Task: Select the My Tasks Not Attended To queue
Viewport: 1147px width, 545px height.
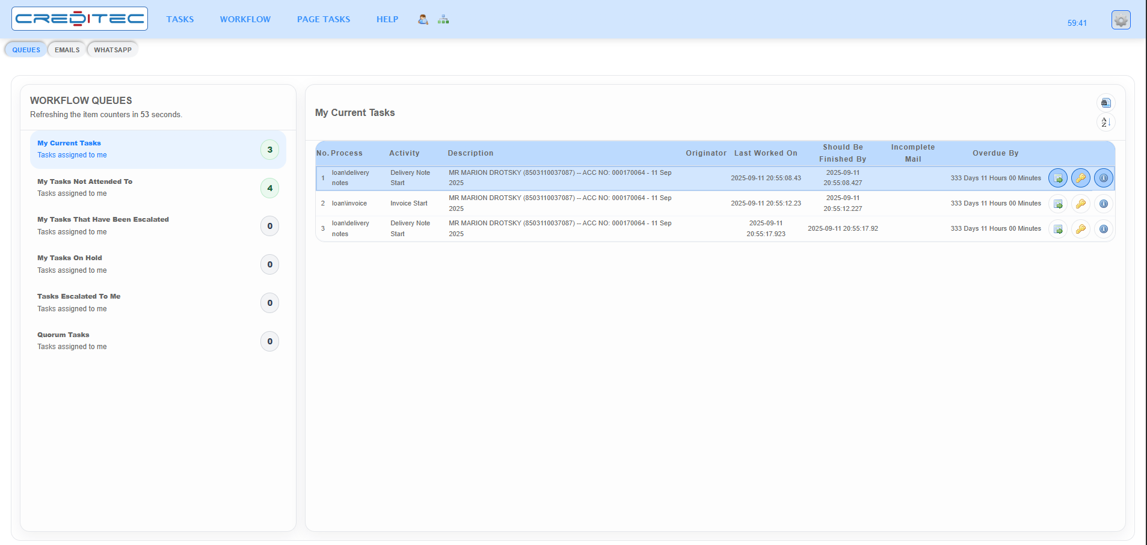Action: tap(158, 187)
